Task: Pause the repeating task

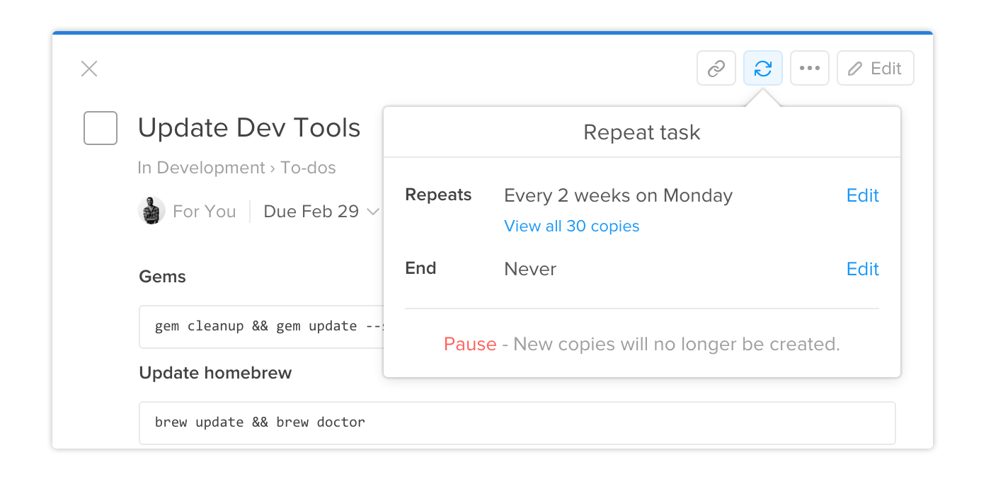Action: pyautogui.click(x=469, y=344)
